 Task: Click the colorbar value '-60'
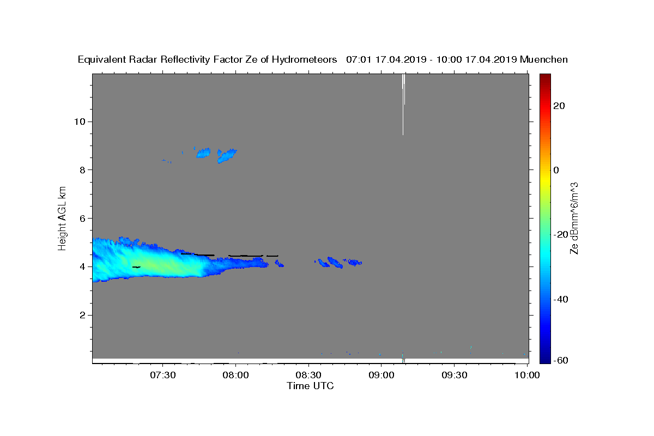click(560, 360)
